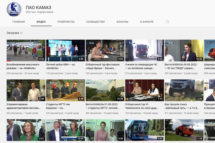Open the fire truck thumbnail lasting 2:20
215x143 pixels.
[145, 50]
